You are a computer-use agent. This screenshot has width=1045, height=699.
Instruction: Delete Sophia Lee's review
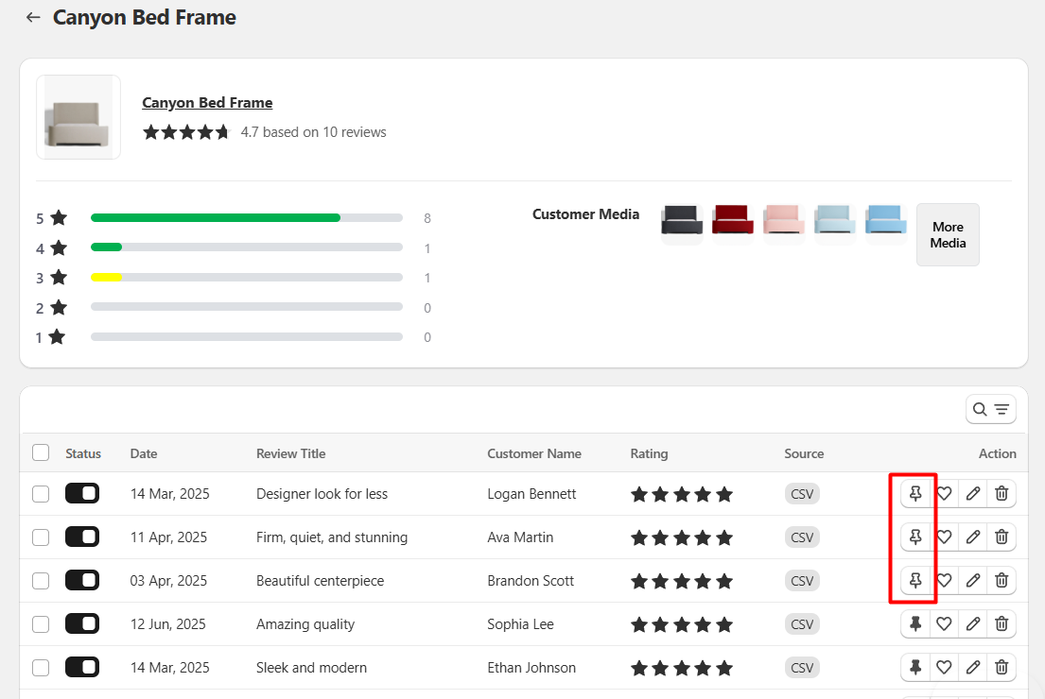1001,623
